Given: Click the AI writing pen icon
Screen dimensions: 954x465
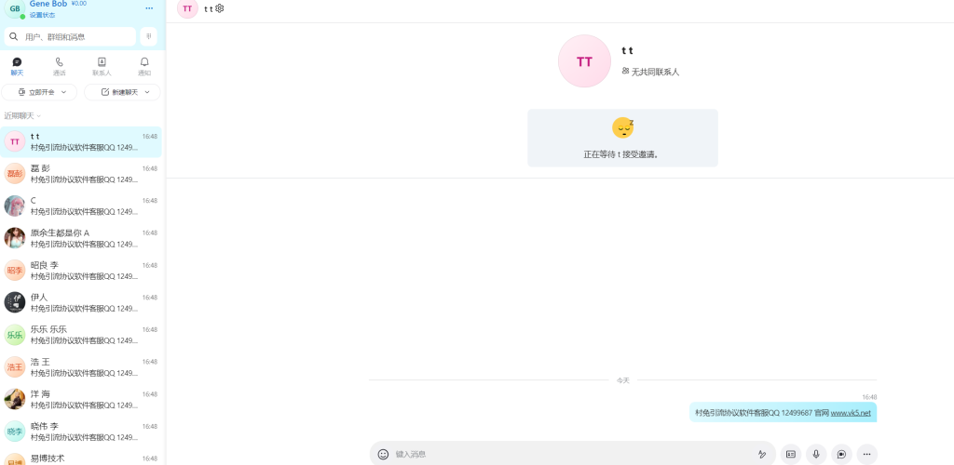Looking at the screenshot, I should pos(762,454).
